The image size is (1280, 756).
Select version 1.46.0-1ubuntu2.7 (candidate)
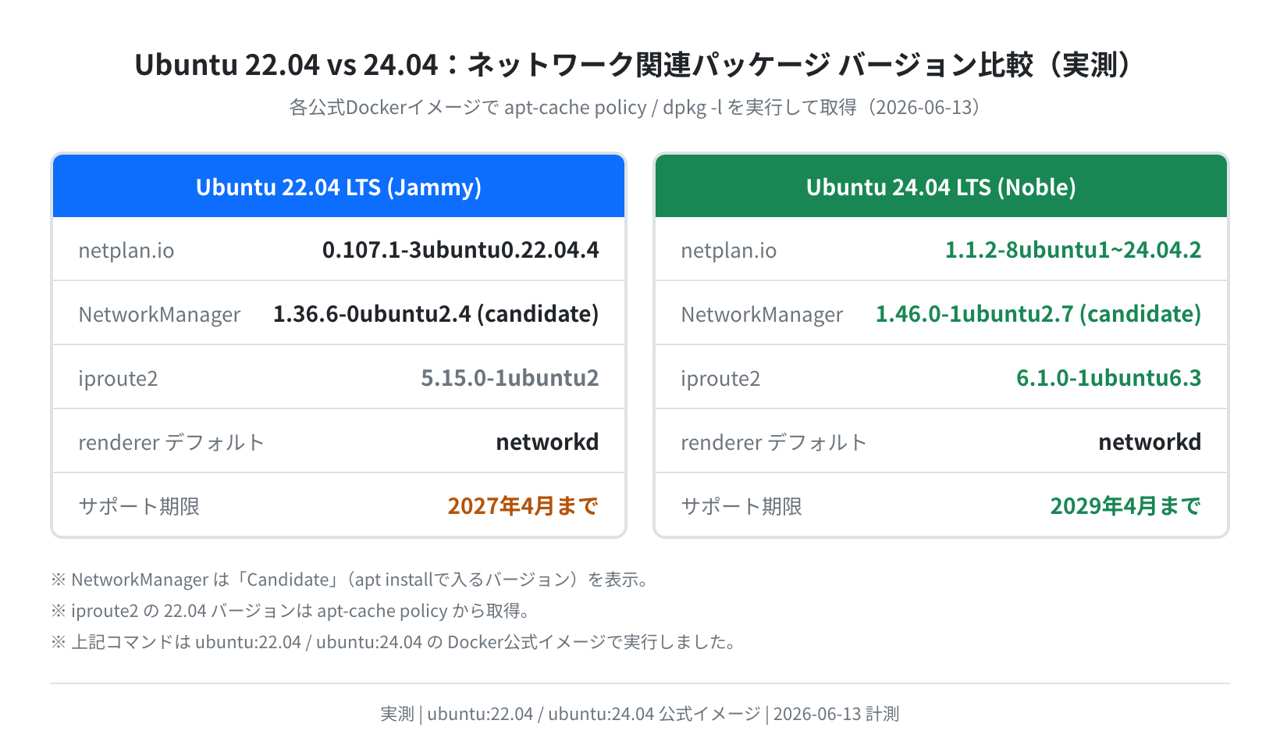coord(1038,314)
